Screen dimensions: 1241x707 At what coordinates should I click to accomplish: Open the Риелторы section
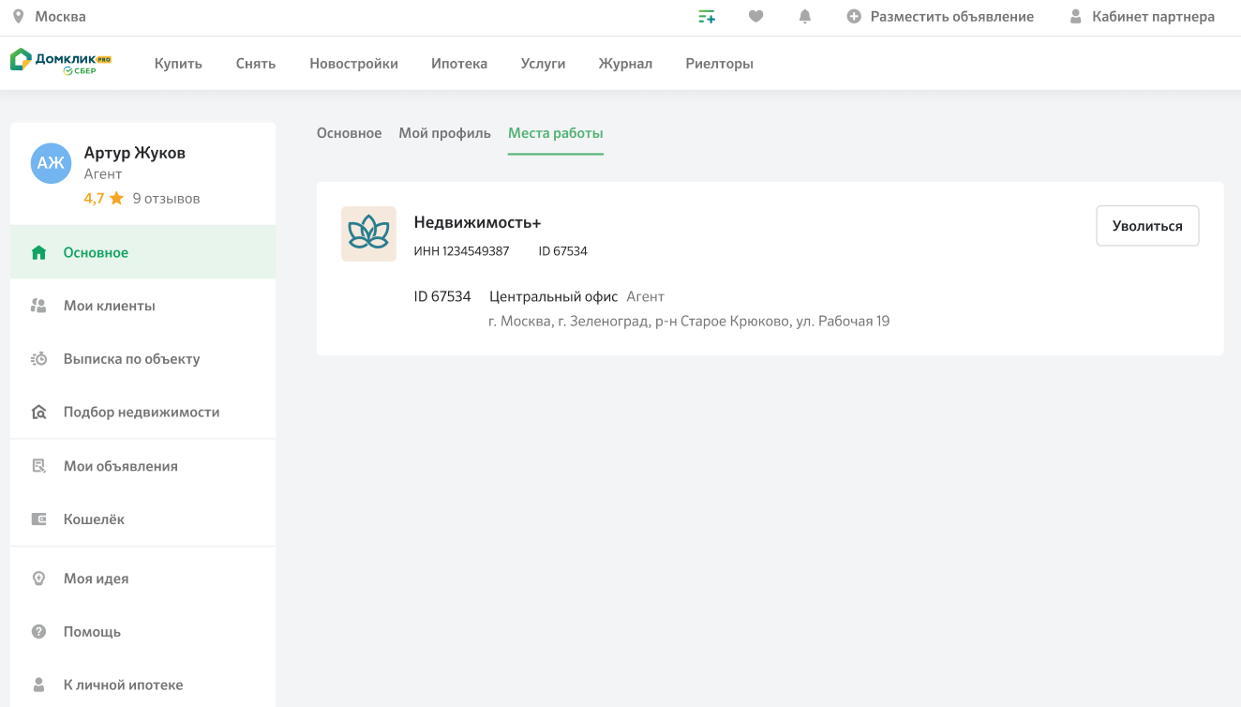click(x=719, y=64)
